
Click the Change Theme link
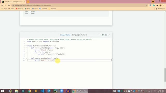(65, 35)
